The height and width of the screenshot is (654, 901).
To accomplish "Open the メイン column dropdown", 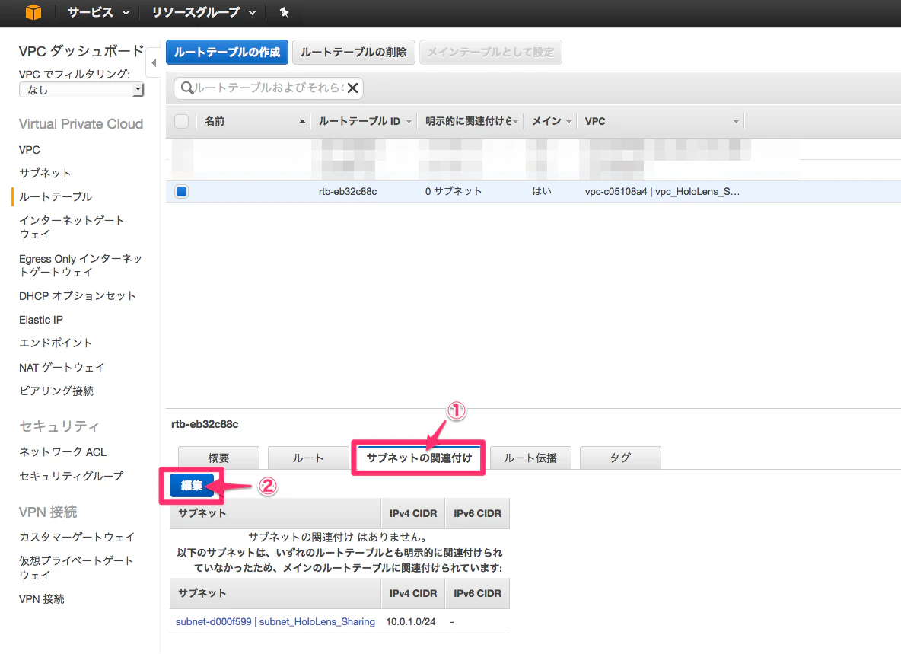I will click(569, 121).
